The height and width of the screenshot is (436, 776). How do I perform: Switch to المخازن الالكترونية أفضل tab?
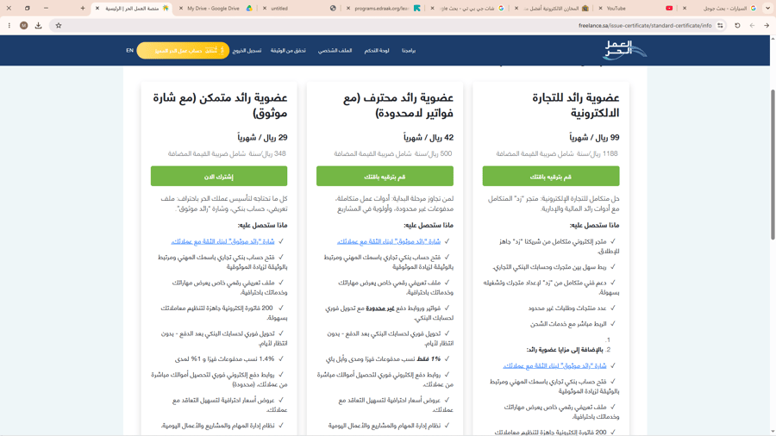click(x=553, y=8)
